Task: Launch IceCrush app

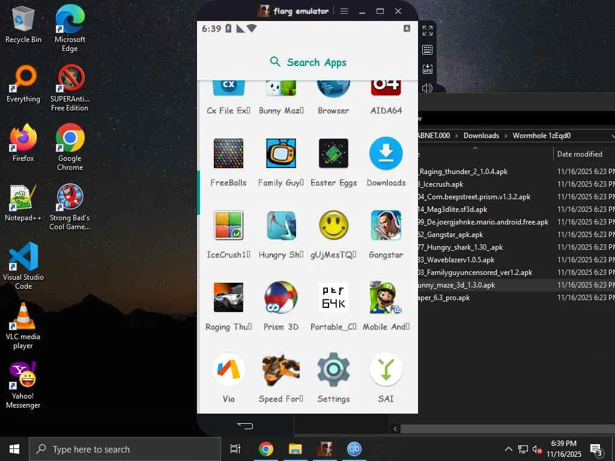Action: [229, 234]
